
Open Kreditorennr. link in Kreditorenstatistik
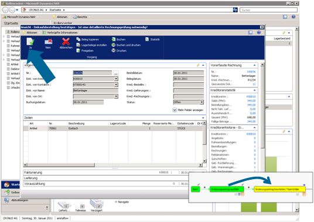point(251,96)
